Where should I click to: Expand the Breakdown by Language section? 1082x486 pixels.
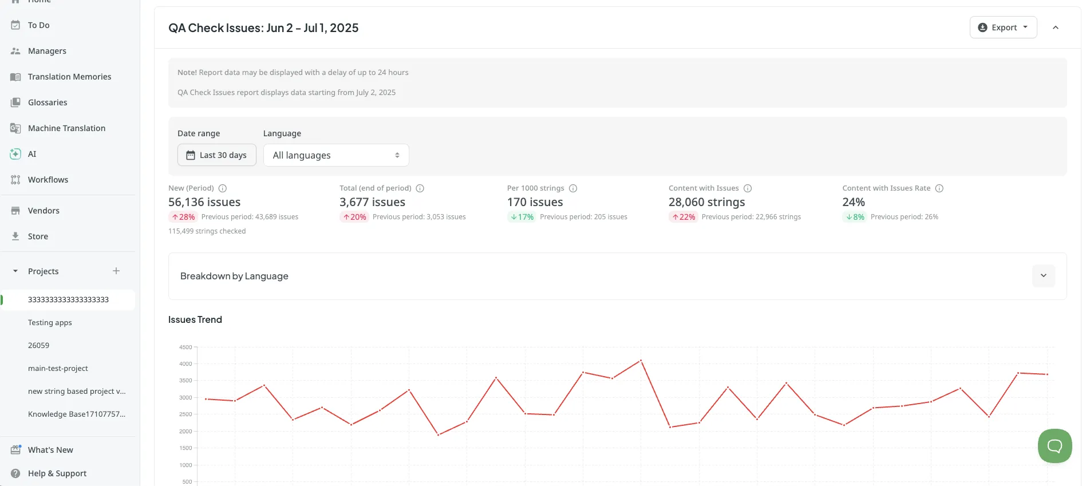click(x=1043, y=276)
